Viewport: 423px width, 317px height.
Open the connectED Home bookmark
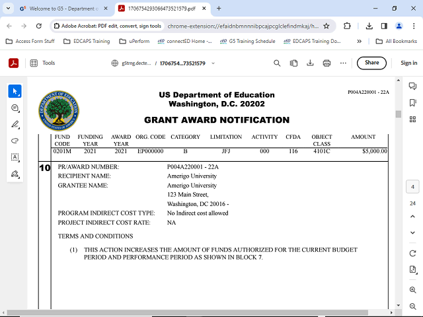coord(185,41)
